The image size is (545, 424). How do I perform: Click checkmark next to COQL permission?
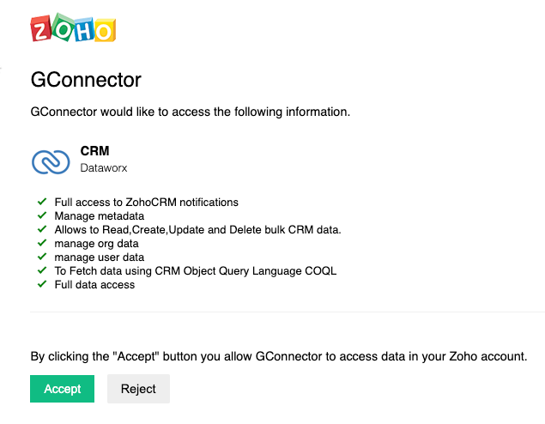[x=42, y=270]
